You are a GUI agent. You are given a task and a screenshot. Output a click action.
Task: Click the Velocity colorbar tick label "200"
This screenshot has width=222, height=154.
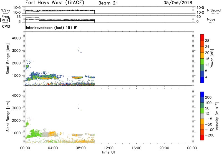pos(208,97)
